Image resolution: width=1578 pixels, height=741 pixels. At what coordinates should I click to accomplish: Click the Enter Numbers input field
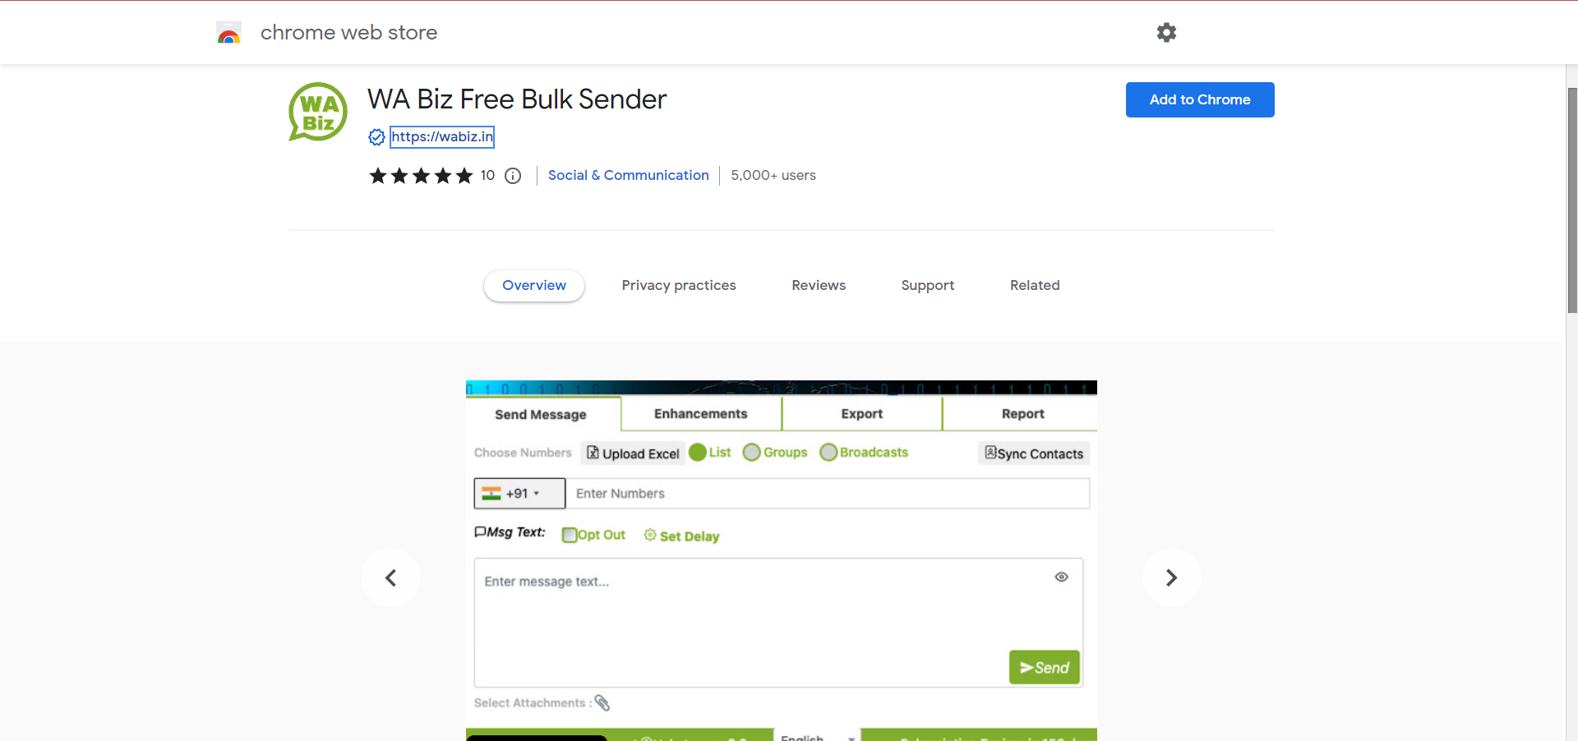[828, 494]
